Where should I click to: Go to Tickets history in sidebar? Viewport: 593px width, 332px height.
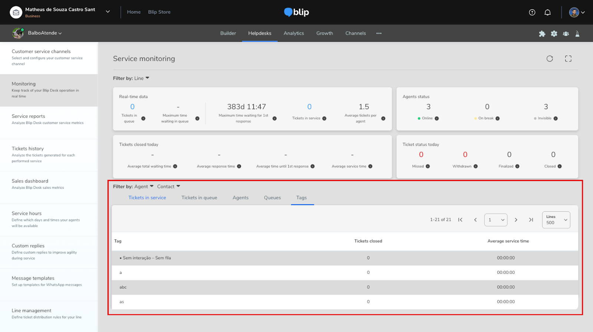click(x=28, y=148)
